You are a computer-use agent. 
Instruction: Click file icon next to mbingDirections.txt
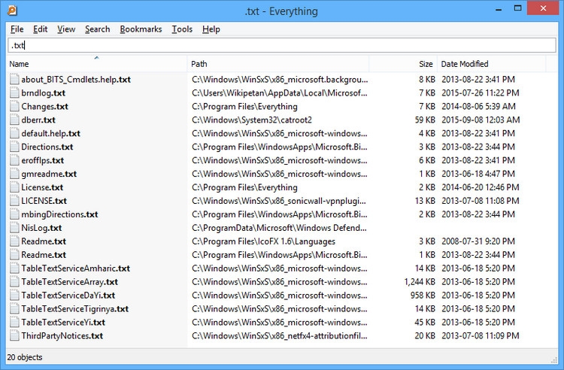(14, 214)
